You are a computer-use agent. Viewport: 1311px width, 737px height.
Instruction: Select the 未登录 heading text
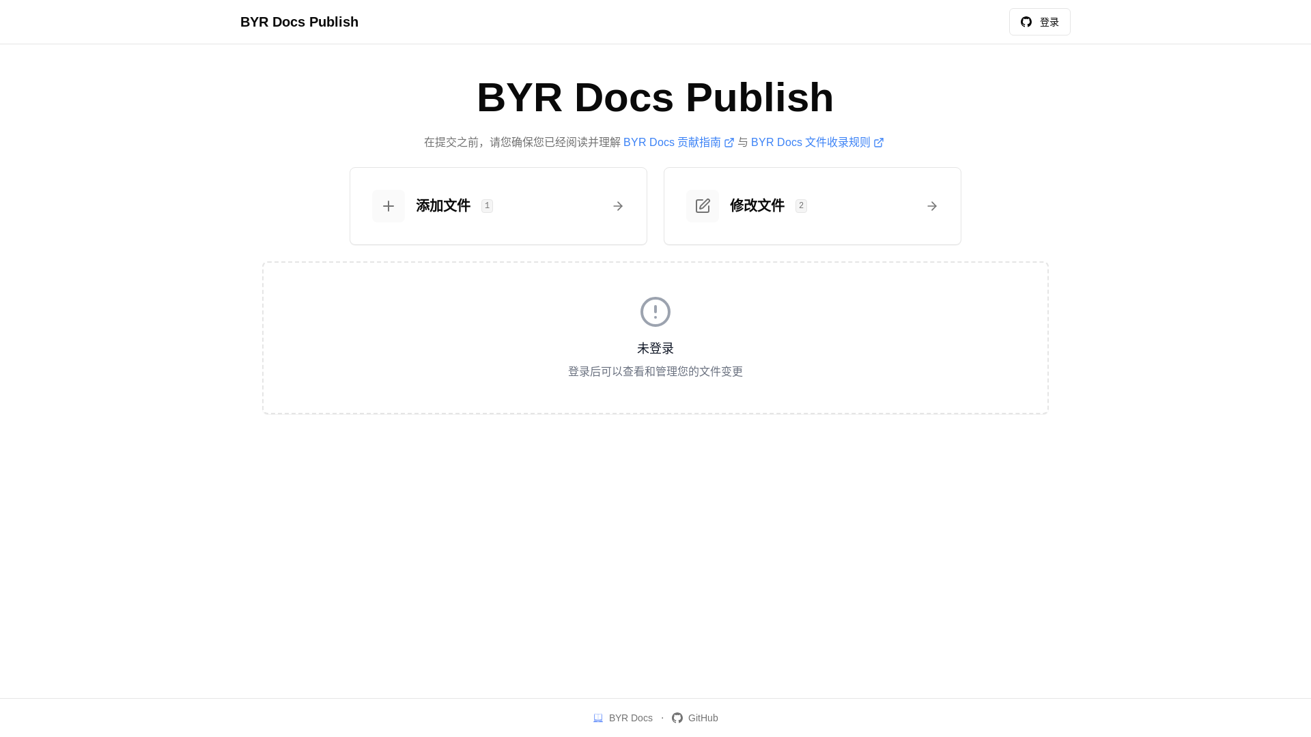pos(655,348)
